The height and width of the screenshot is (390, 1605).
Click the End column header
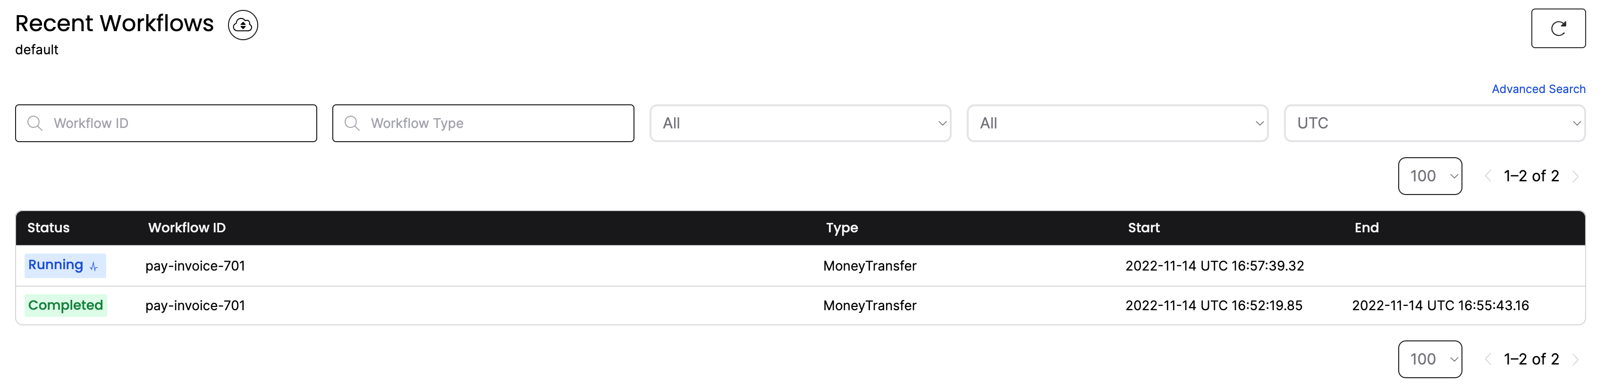point(1367,228)
